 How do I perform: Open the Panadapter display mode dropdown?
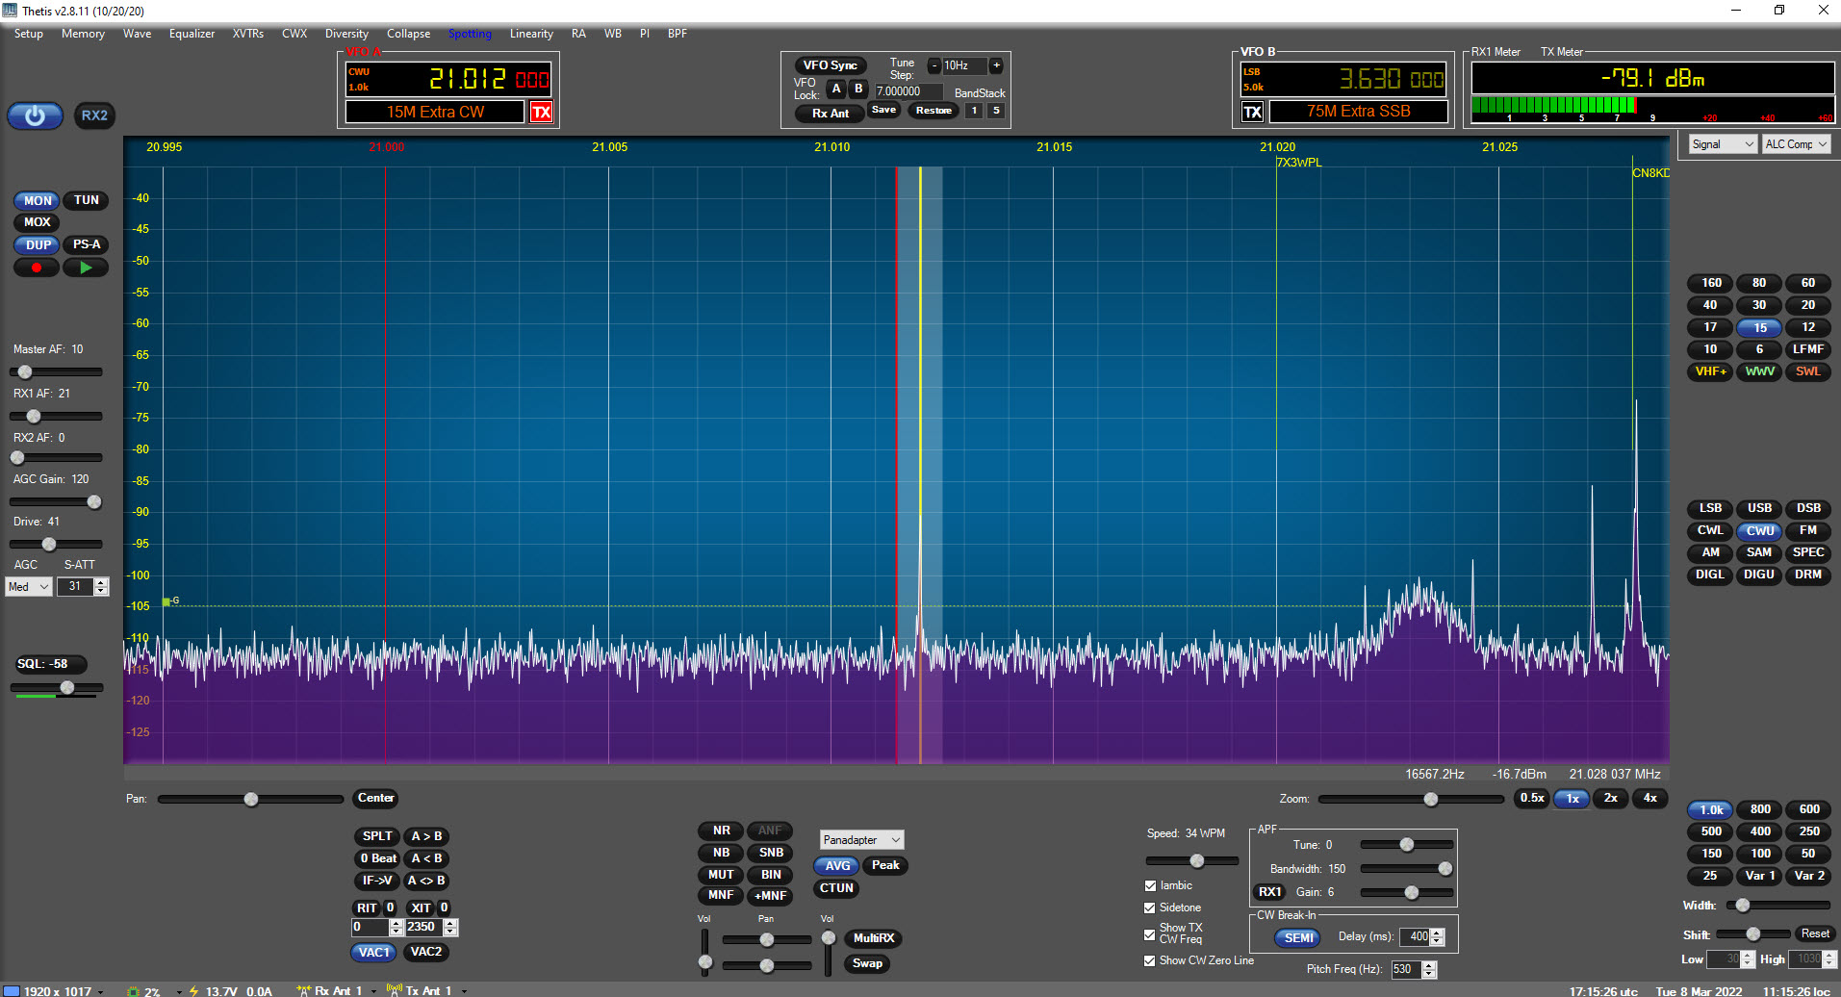coord(861,840)
